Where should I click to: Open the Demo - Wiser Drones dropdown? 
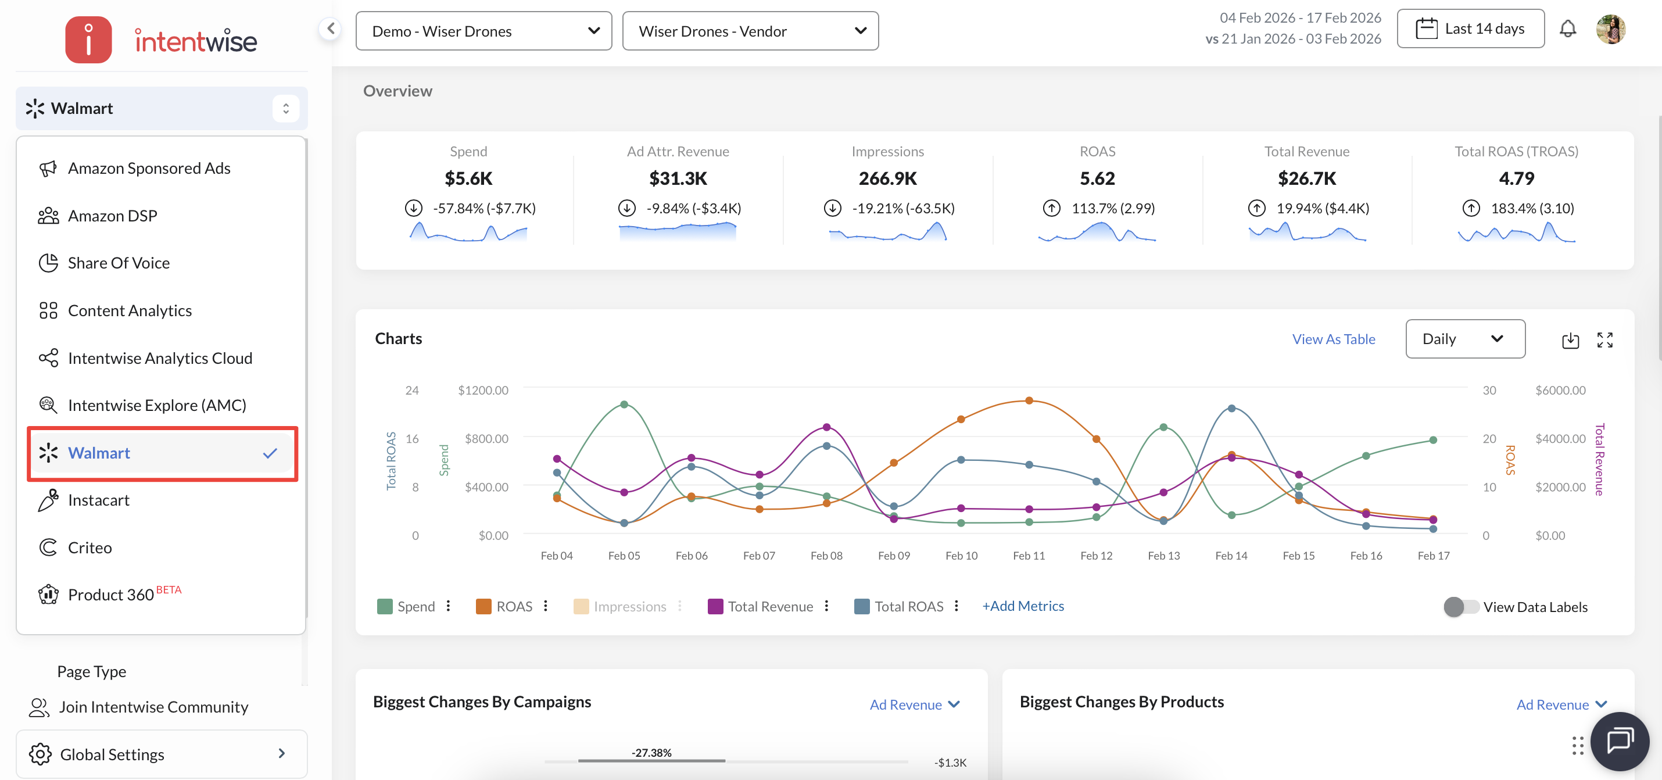click(x=483, y=31)
